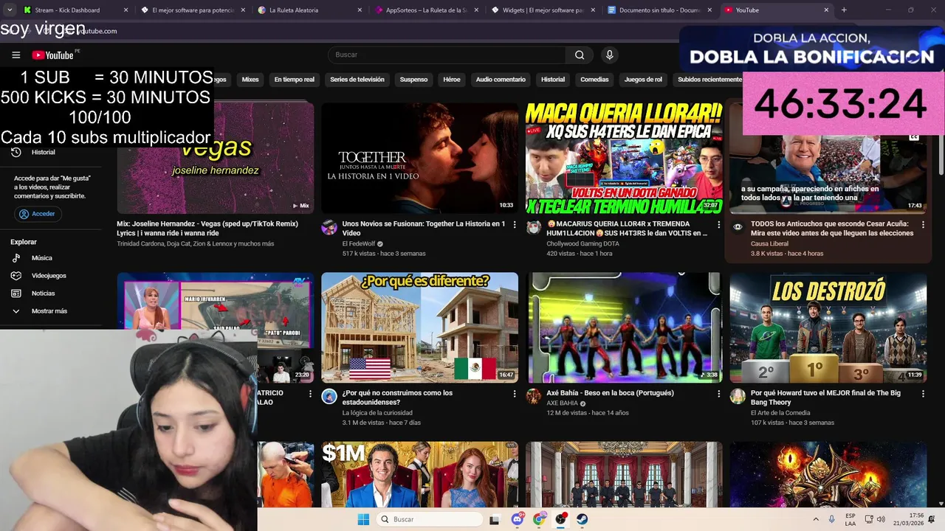The image size is (945, 531).
Task: Open the Together La Historia video thumbnail
Action: (419, 158)
